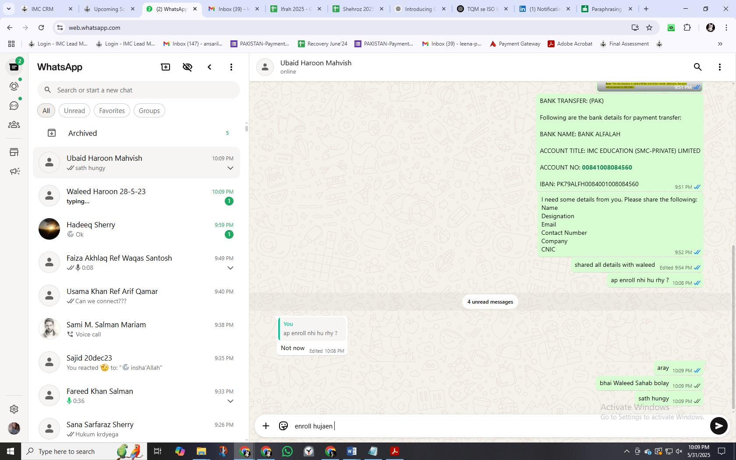Screen dimensions: 736x460
Task: Open the Status icon in sidebar
Action: tap(14, 86)
